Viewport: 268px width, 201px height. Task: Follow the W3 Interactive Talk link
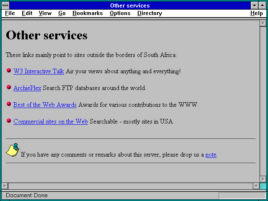(x=39, y=71)
